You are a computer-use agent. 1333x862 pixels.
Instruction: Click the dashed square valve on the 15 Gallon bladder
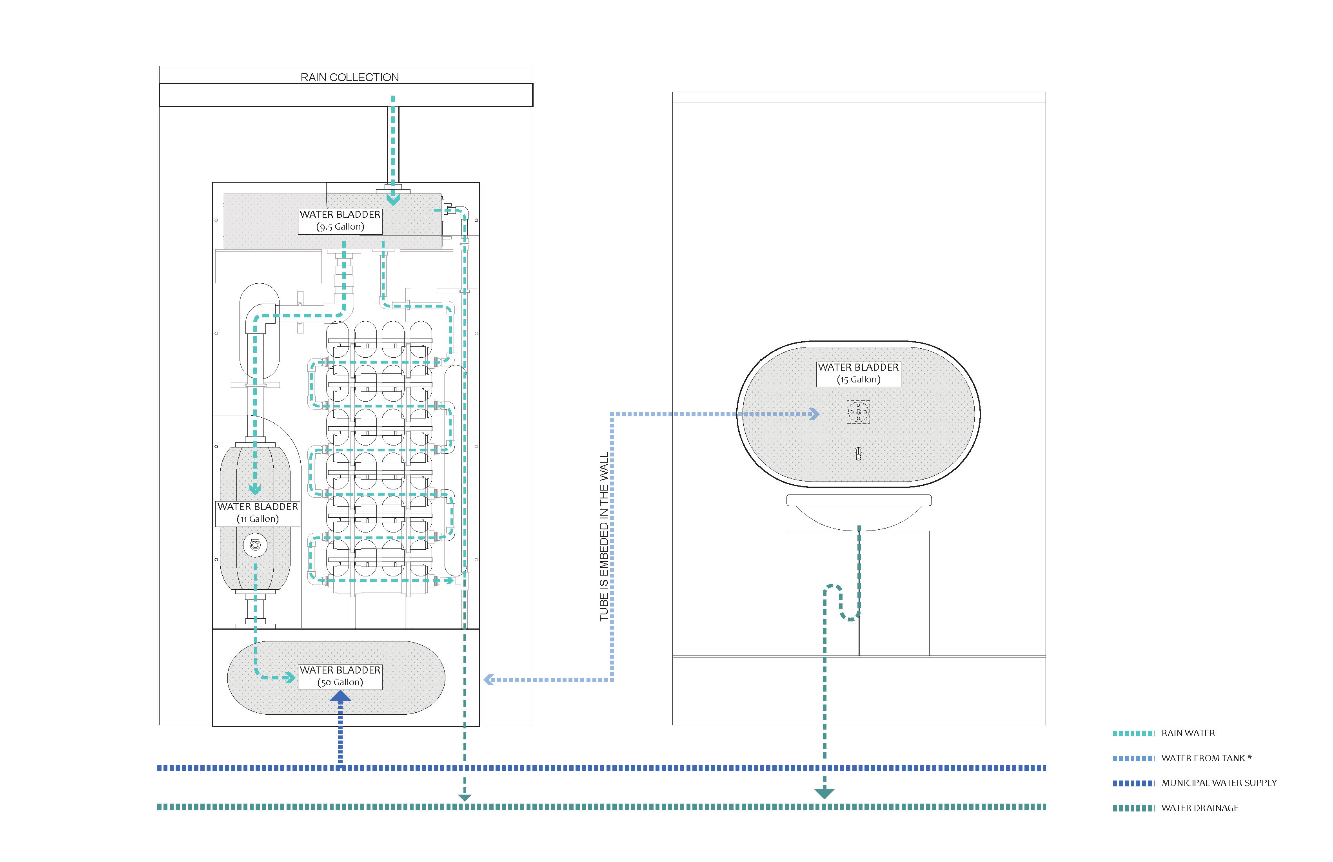[x=858, y=412]
